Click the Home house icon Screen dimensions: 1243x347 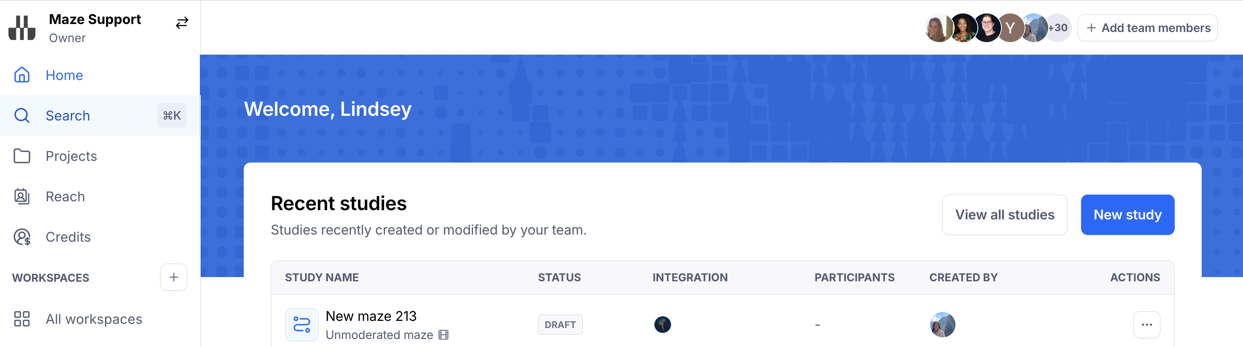coord(22,75)
